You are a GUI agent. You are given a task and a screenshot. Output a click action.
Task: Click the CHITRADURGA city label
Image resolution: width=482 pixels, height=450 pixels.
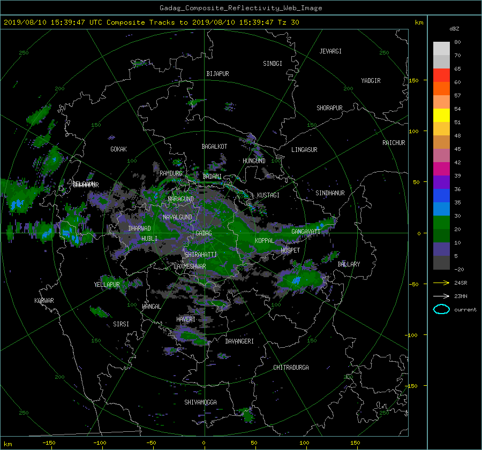click(291, 368)
